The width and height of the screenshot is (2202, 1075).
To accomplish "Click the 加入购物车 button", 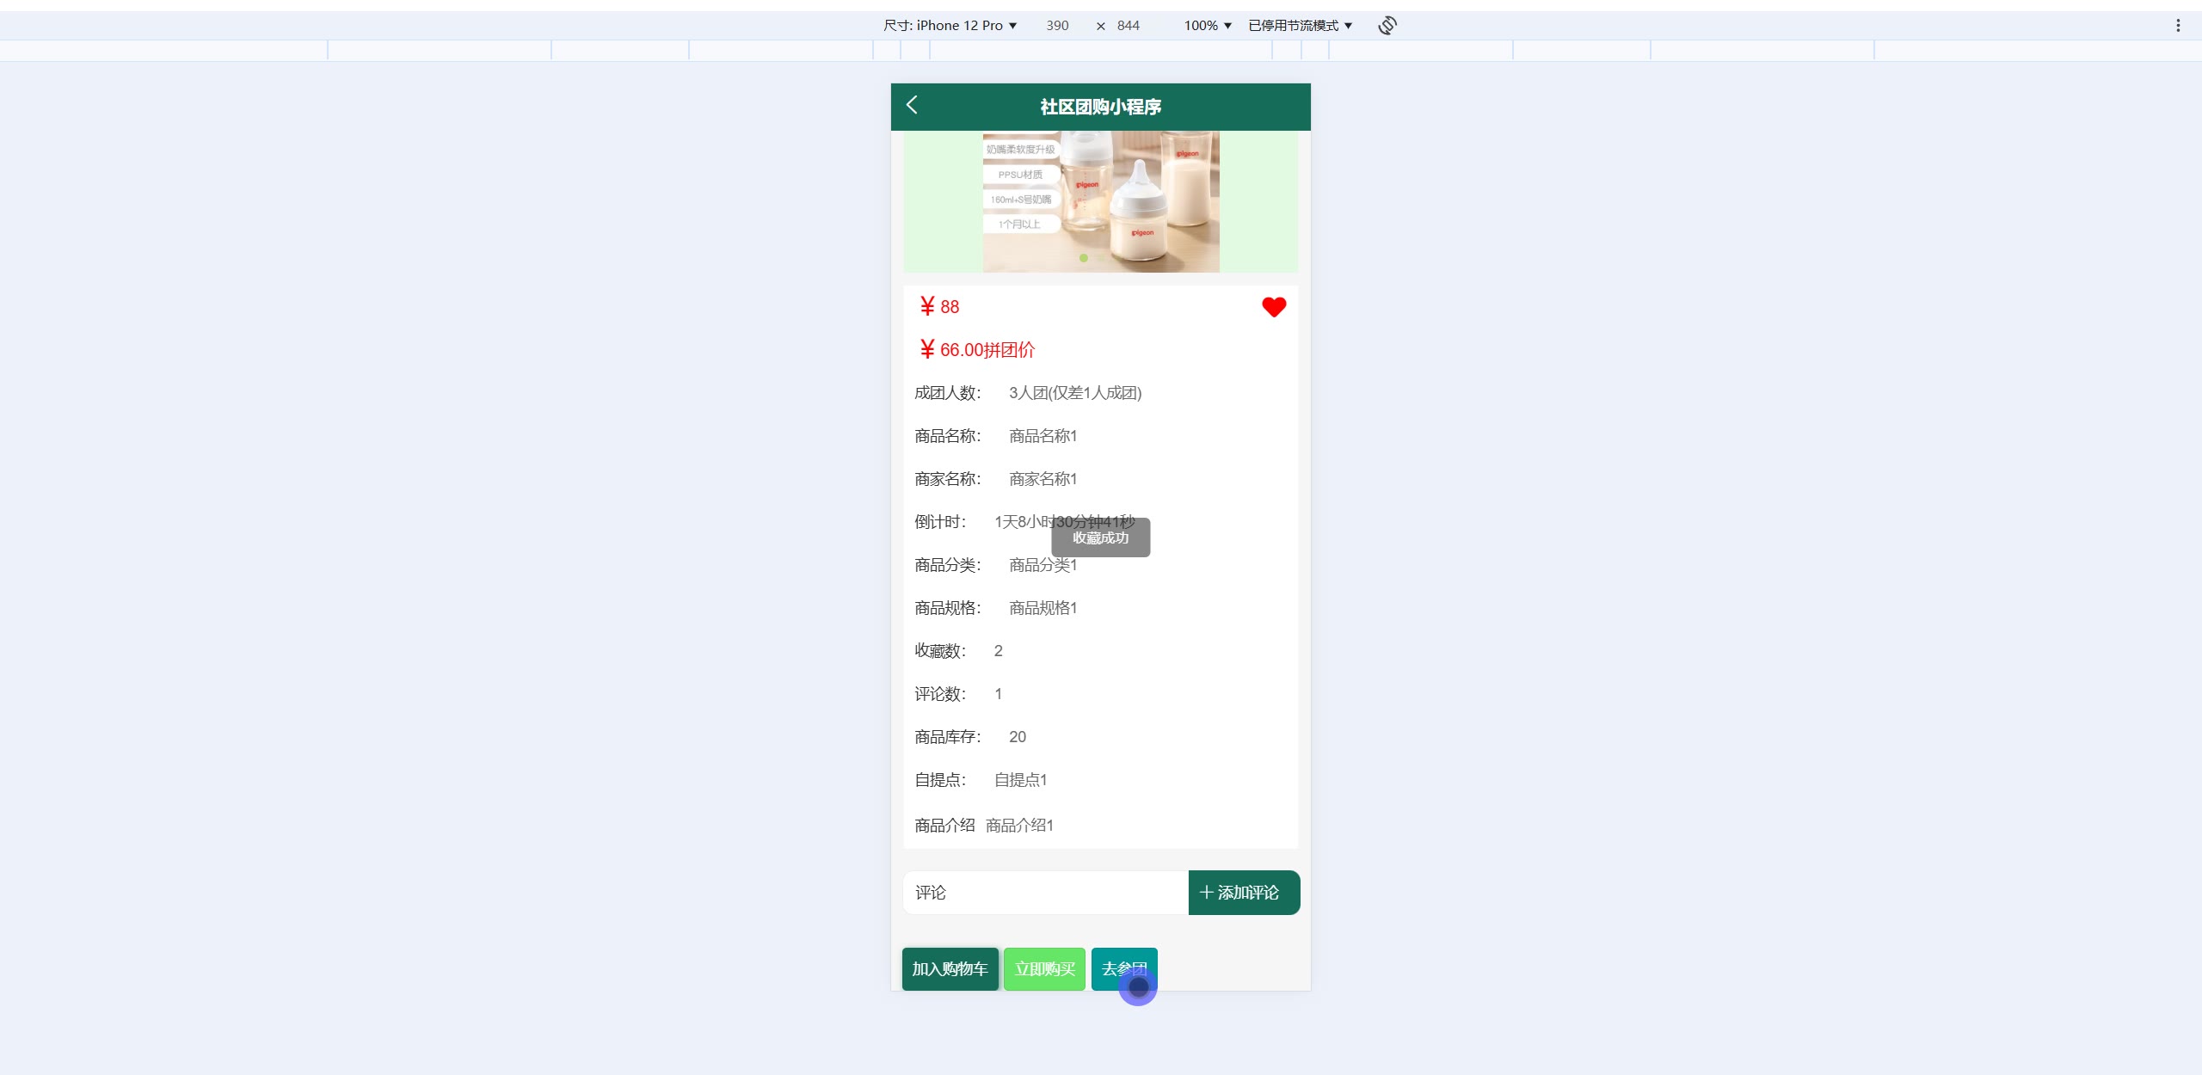I will [x=950, y=969].
